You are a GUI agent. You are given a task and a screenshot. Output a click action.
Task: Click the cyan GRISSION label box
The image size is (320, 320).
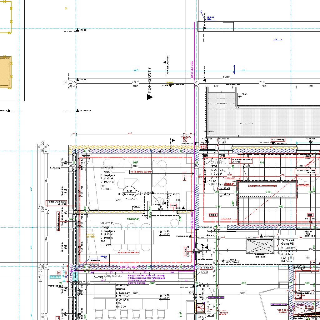pos(55,277)
